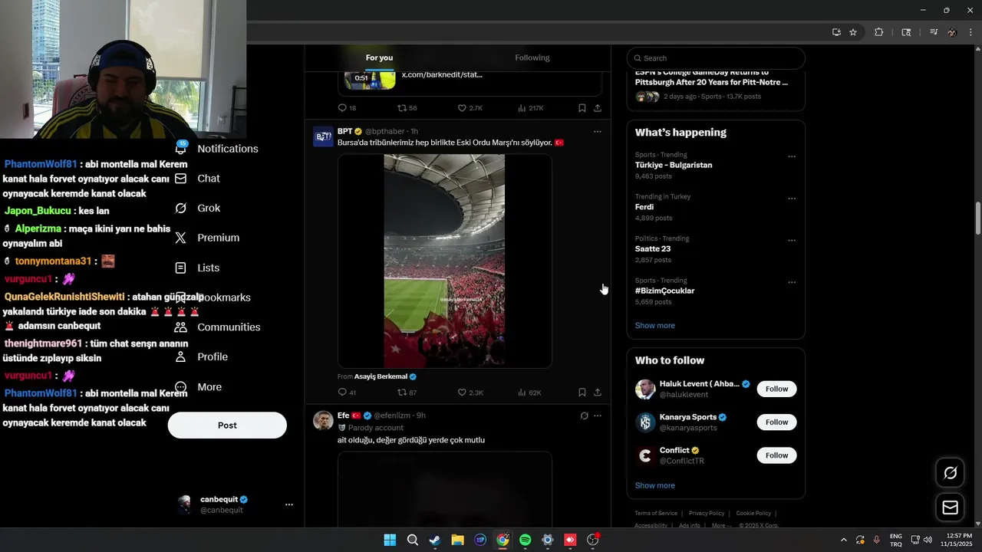This screenshot has height=552, width=982.
Task: Follow Haluk Levent
Action: pyautogui.click(x=776, y=389)
